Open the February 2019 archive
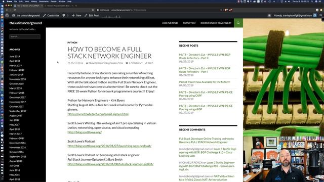This screenshot has height=182, width=324. [x=17, y=70]
